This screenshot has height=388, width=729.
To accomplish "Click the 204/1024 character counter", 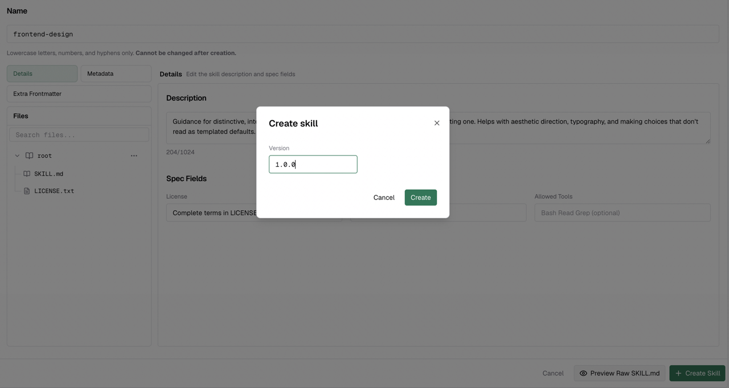I will 180,152.
